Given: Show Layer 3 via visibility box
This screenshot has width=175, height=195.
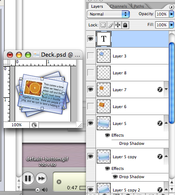Looking at the screenshot, I should (91, 56).
